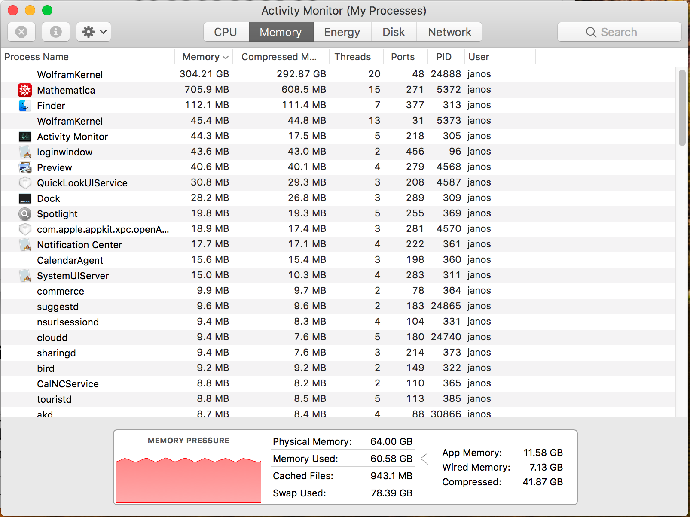690x517 pixels.
Task: Select the Notification Center process icon
Action: click(x=25, y=245)
